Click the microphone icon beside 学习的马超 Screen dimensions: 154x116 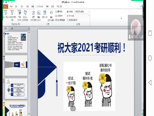point(129,37)
